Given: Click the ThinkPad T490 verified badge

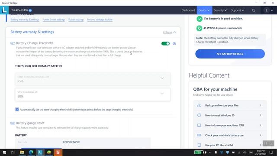Looking at the screenshot, I should [x=30, y=10].
